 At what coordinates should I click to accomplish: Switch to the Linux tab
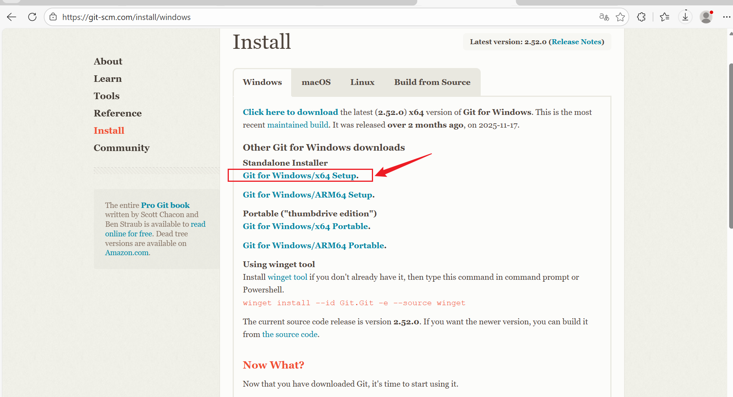[362, 82]
